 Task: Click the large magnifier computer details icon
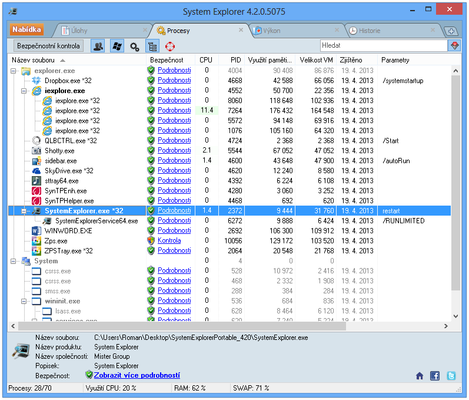click(21, 351)
